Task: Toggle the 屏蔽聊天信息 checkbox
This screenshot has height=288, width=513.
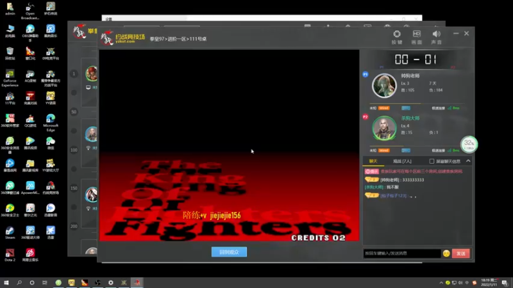Action: pos(432,161)
